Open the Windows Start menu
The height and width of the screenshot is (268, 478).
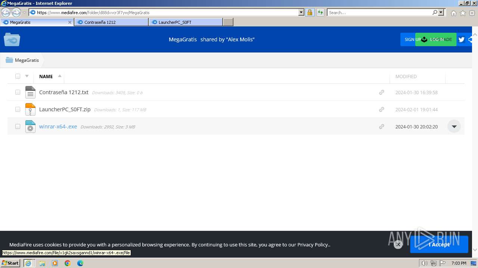click(10, 263)
